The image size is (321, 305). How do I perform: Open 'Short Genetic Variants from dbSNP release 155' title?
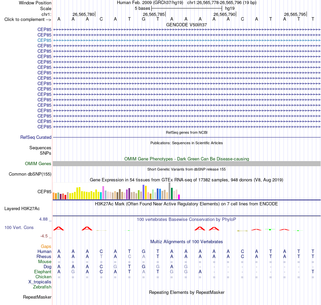pos(187,169)
